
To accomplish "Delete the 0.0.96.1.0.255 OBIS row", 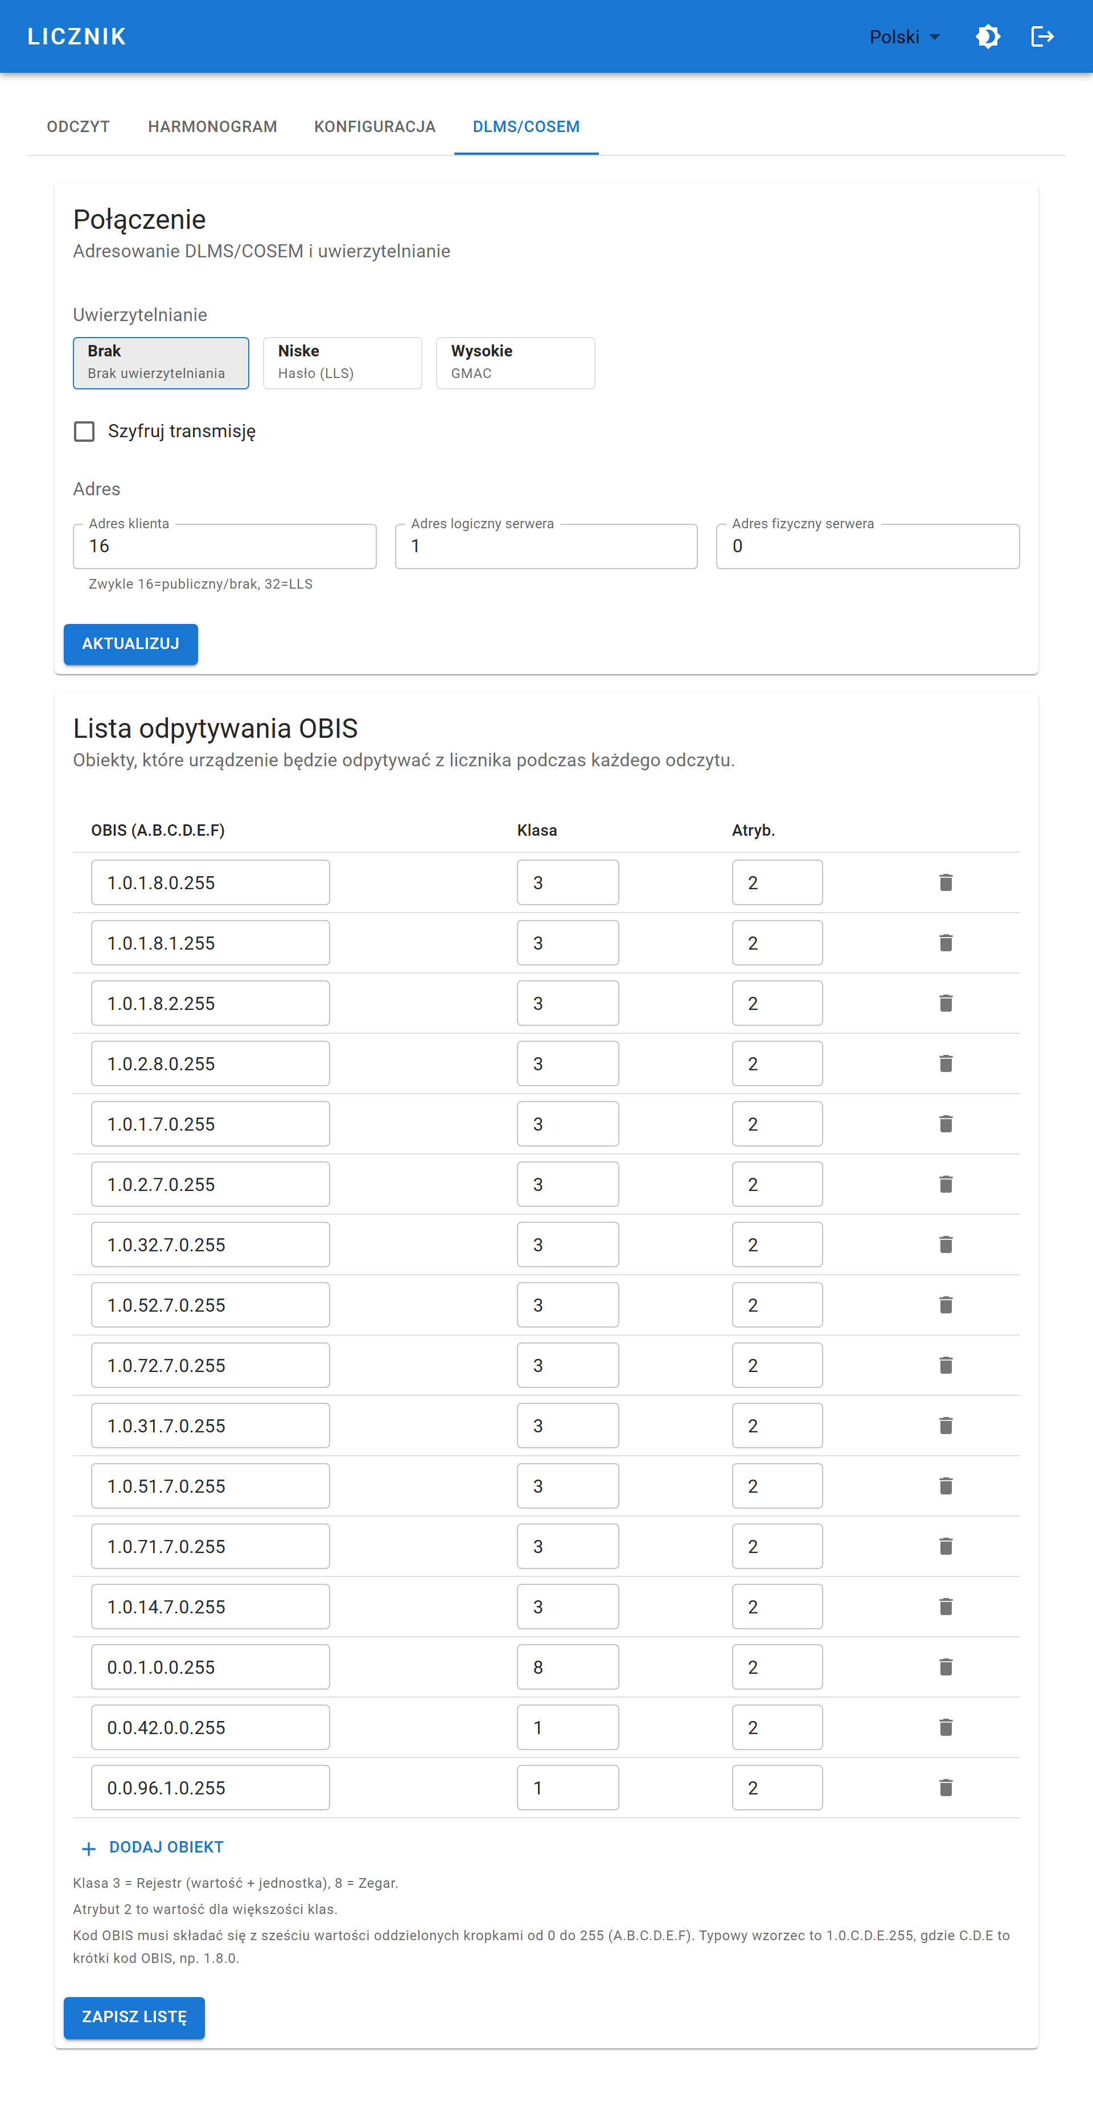I will (945, 1789).
